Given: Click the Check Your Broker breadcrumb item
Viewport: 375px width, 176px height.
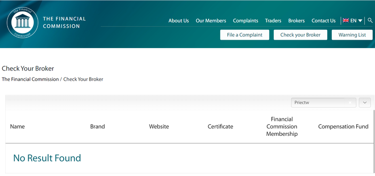Looking at the screenshot, I should coord(83,79).
